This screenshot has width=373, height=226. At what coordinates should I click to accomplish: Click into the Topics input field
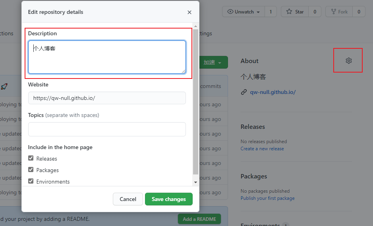107,129
